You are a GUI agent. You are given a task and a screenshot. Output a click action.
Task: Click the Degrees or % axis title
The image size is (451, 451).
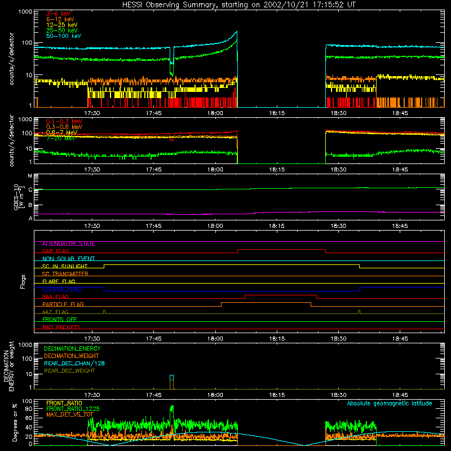(15, 422)
